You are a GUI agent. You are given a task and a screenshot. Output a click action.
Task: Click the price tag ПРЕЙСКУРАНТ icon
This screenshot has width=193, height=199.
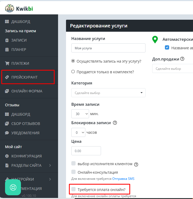pos(7,77)
